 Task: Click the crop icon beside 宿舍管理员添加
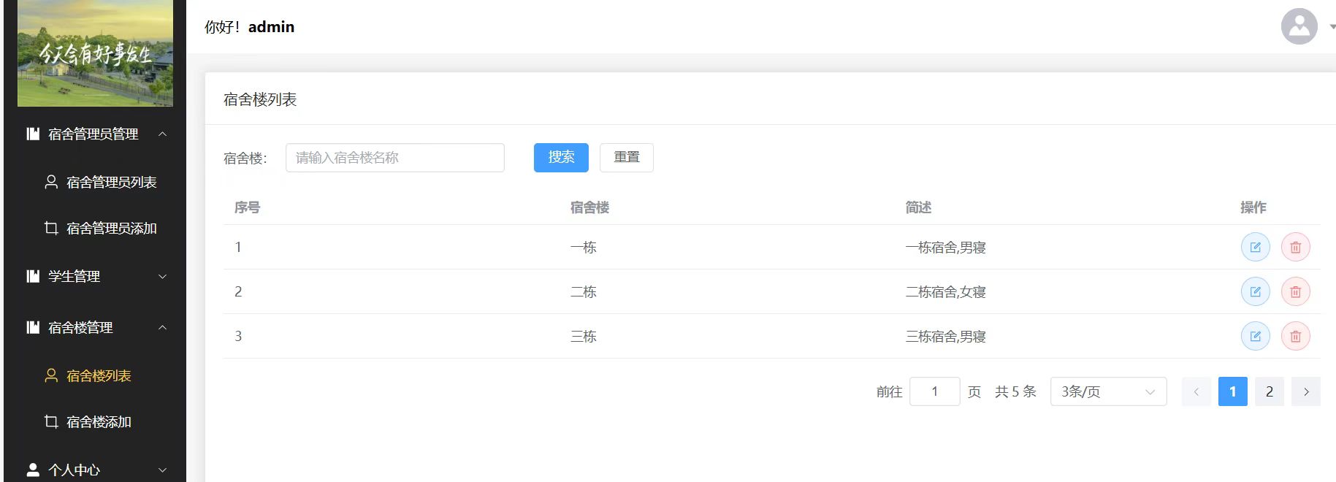tap(51, 228)
